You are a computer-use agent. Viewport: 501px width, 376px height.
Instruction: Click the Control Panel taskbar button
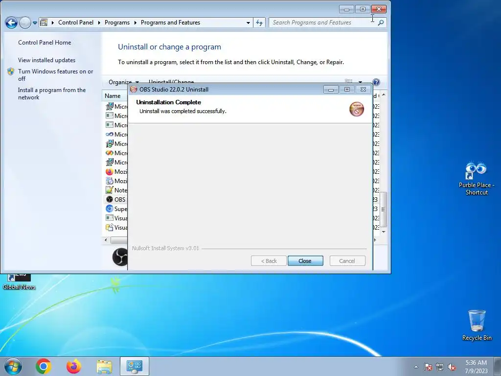135,366
